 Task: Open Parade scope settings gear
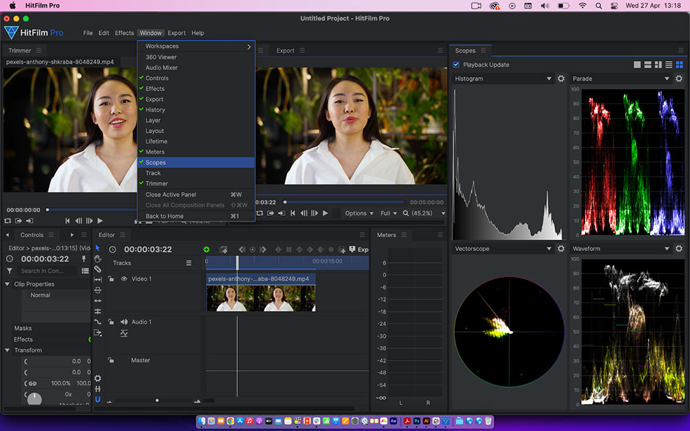[x=679, y=79]
